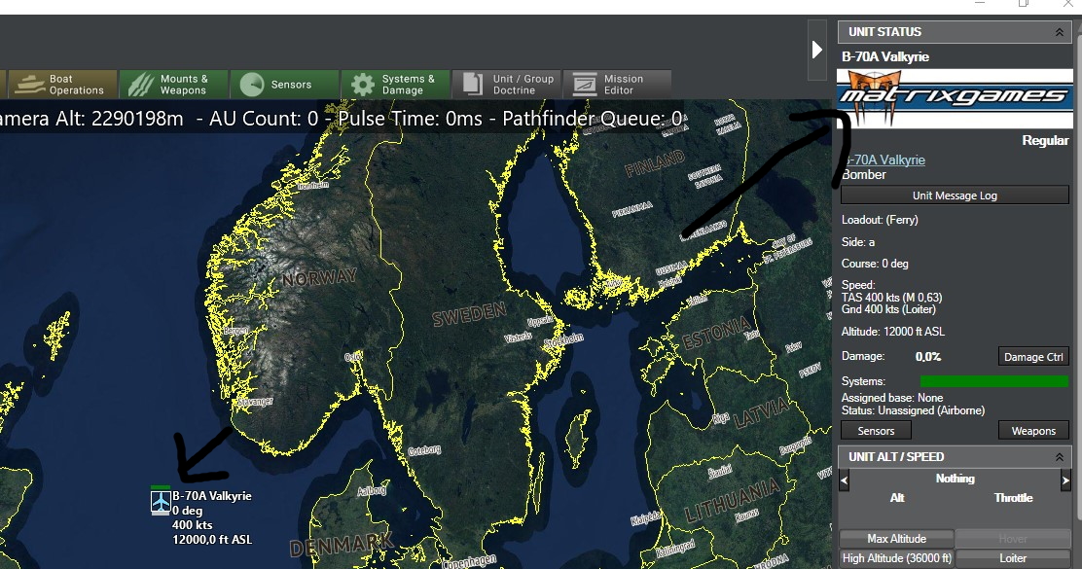This screenshot has height=569, width=1082.
Task: Collapse side panel with white arrow
Action: tap(817, 50)
